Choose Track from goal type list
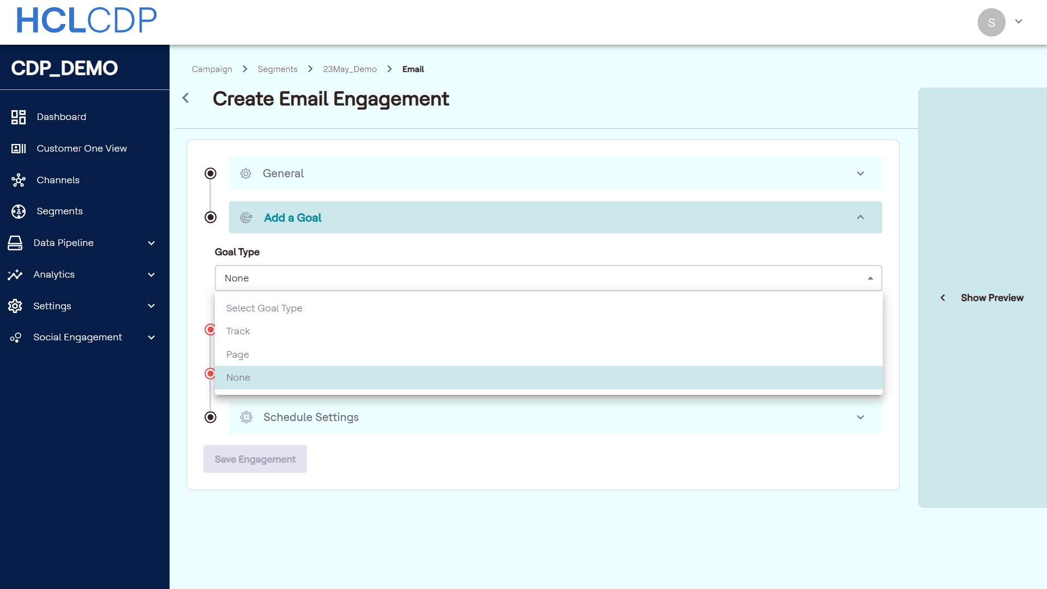This screenshot has width=1047, height=589. click(x=238, y=332)
